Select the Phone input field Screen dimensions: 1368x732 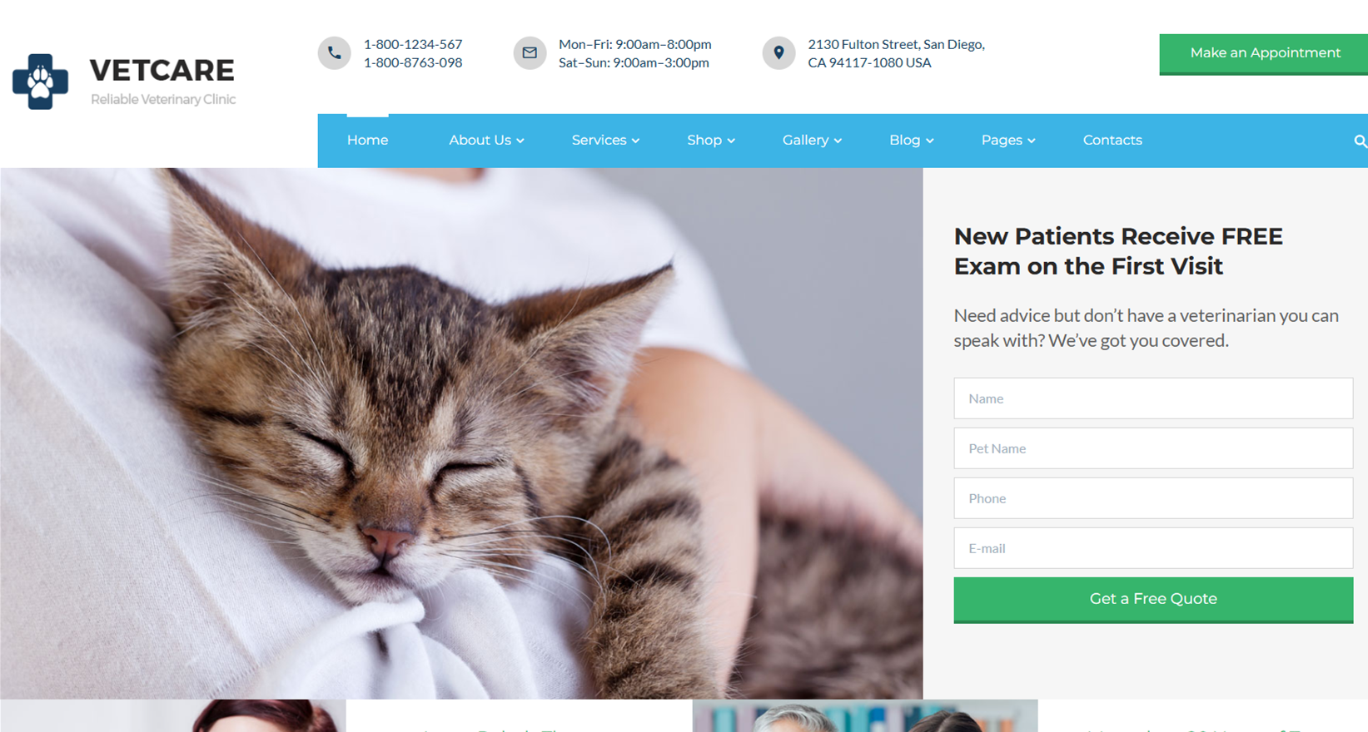(x=1153, y=498)
